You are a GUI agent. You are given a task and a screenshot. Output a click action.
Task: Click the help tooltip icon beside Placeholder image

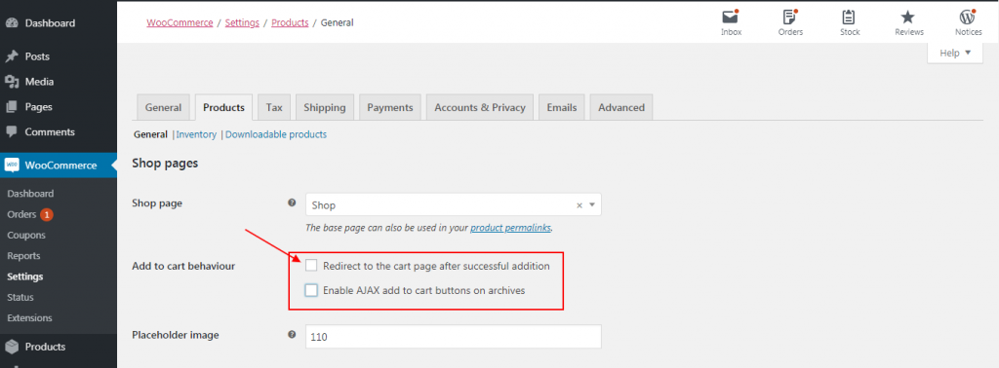pos(292,334)
